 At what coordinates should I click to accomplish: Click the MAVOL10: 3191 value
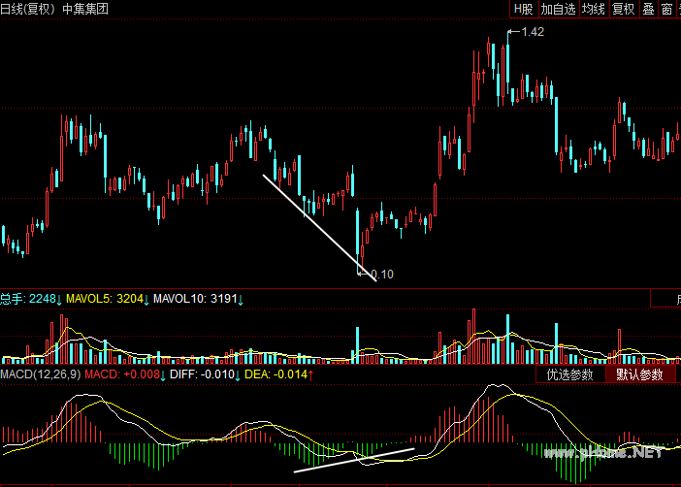(x=198, y=299)
